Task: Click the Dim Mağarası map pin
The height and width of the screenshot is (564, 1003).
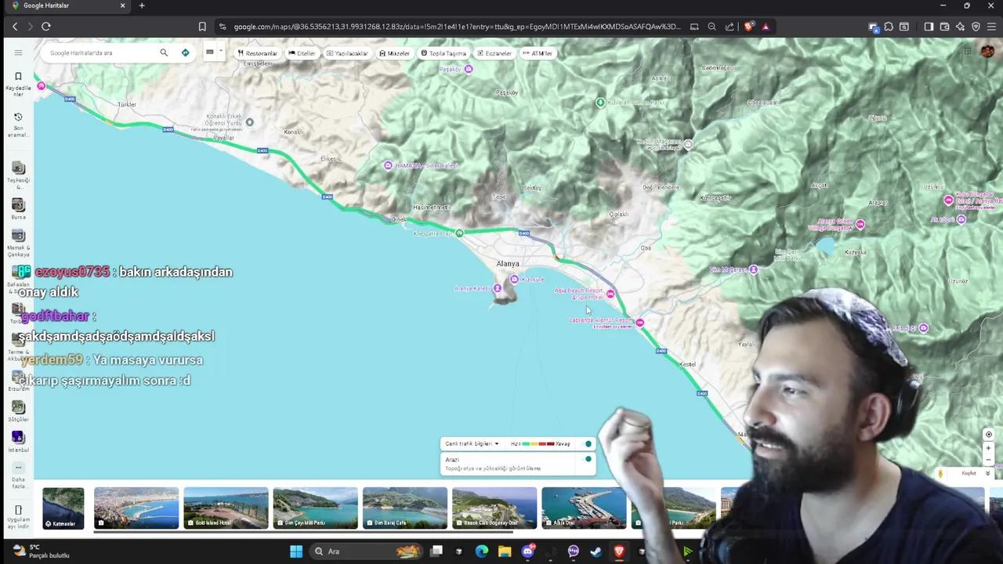Action: click(x=753, y=269)
